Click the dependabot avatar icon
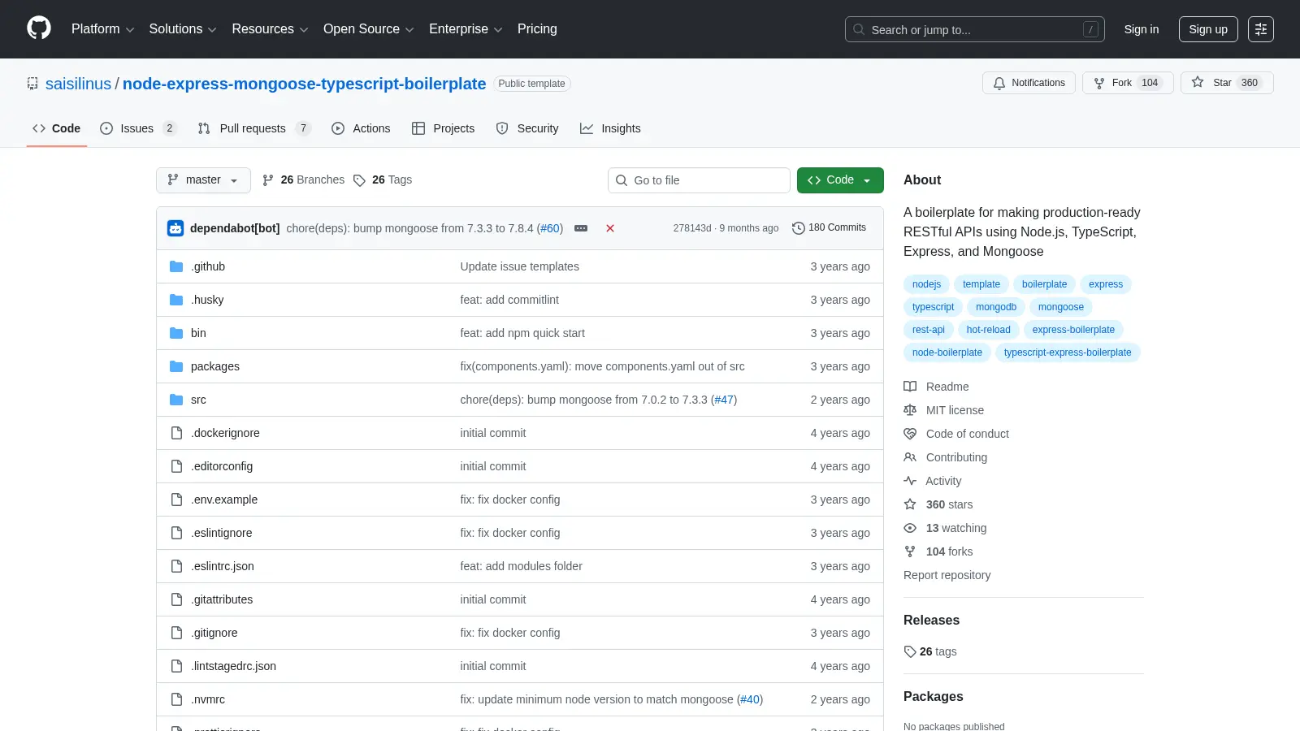Screen dimensions: 1300x731 pos(175,228)
